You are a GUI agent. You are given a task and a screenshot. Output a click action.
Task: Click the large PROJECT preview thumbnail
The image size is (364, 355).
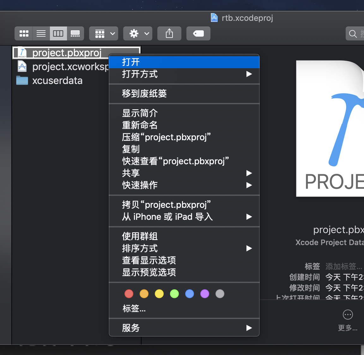point(330,129)
